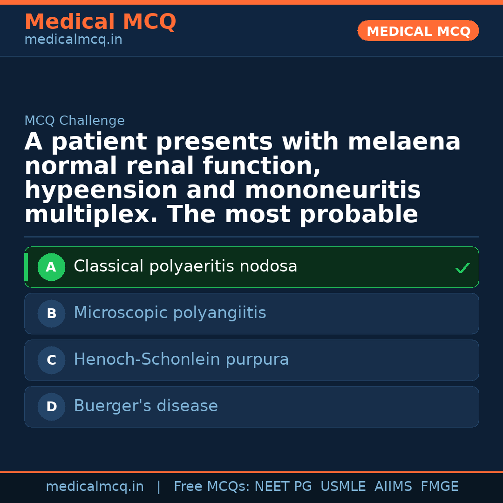
Task: Click the green accent bar on option A
Action: point(26,267)
